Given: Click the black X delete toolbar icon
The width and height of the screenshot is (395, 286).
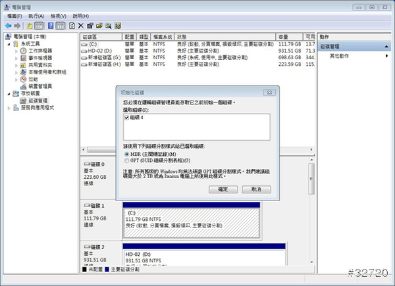Looking at the screenshot, I should [x=80, y=25].
